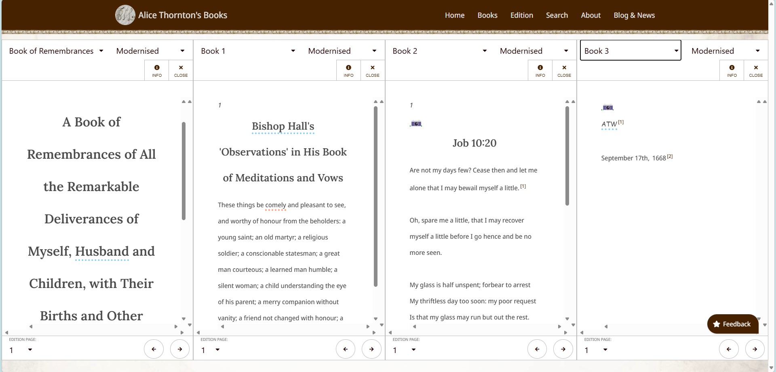The width and height of the screenshot is (776, 372).
Task: Open the Book 2 selector dropdown
Action: [440, 51]
